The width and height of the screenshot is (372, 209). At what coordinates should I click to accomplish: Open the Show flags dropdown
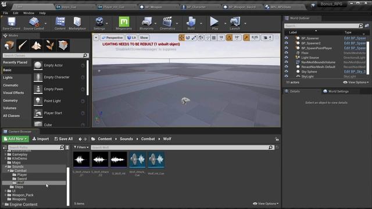144,38
